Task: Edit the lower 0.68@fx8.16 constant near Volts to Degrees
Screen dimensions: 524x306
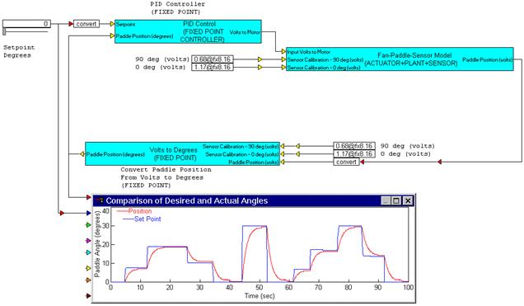Action: 354,146
